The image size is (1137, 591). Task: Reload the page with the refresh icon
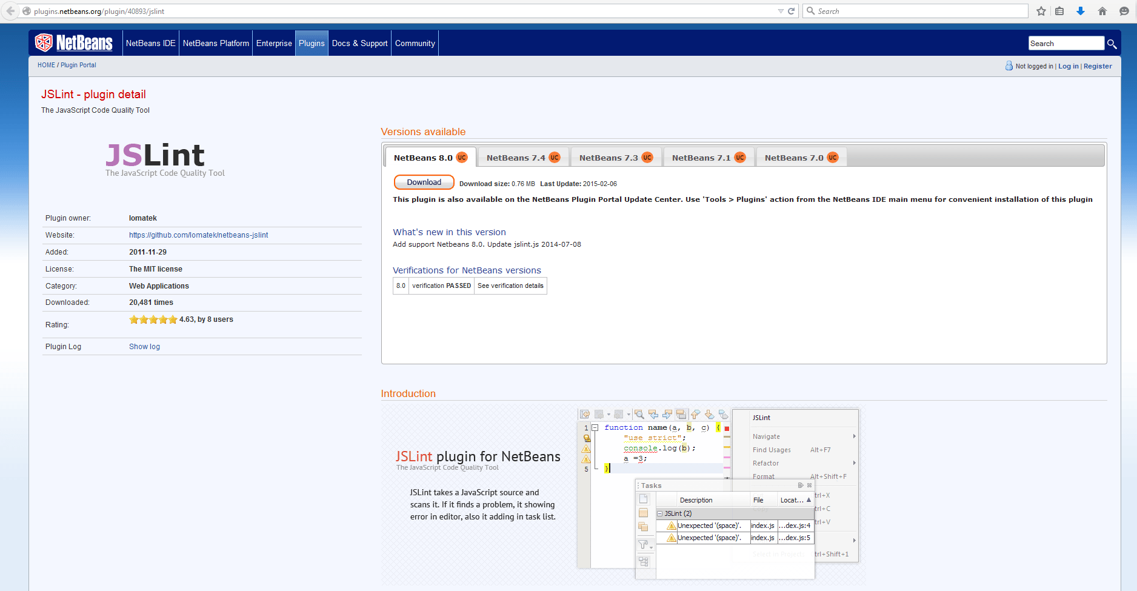[791, 11]
